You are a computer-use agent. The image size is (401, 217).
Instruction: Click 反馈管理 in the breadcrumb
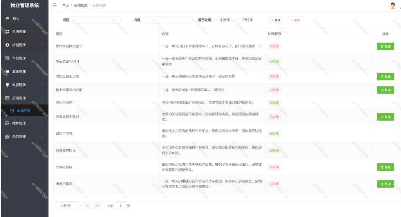[81, 5]
